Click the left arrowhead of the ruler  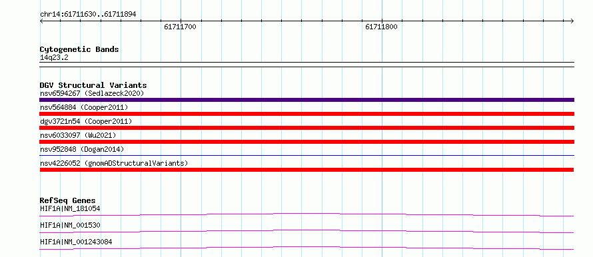(x=41, y=21)
